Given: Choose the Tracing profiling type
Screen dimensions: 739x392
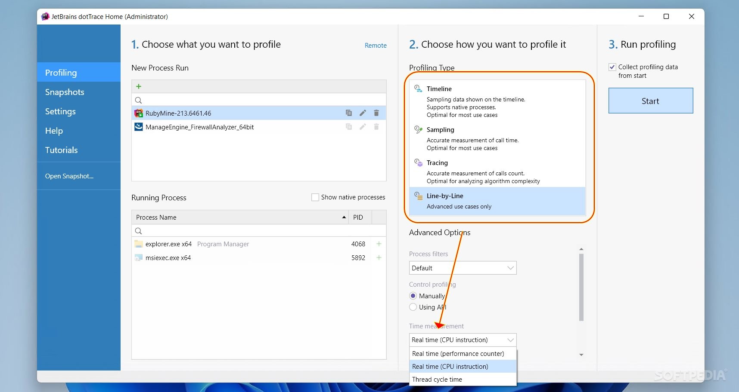Looking at the screenshot, I should point(497,171).
